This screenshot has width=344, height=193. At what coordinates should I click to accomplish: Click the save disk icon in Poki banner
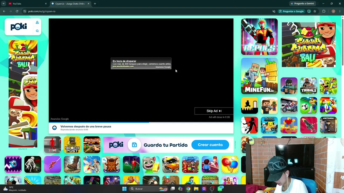click(134, 145)
